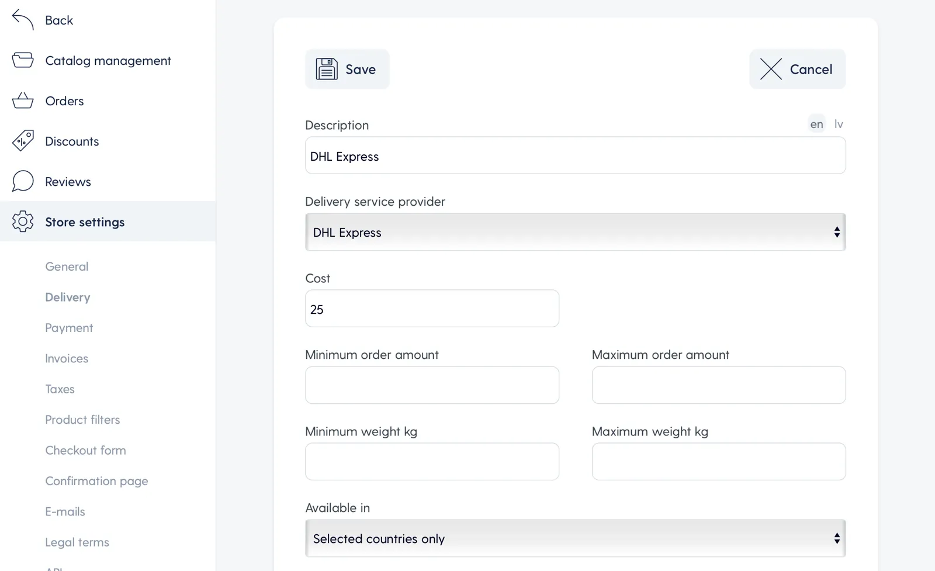The image size is (935, 571).
Task: Click the Catalog management folder icon
Action: [x=23, y=60]
